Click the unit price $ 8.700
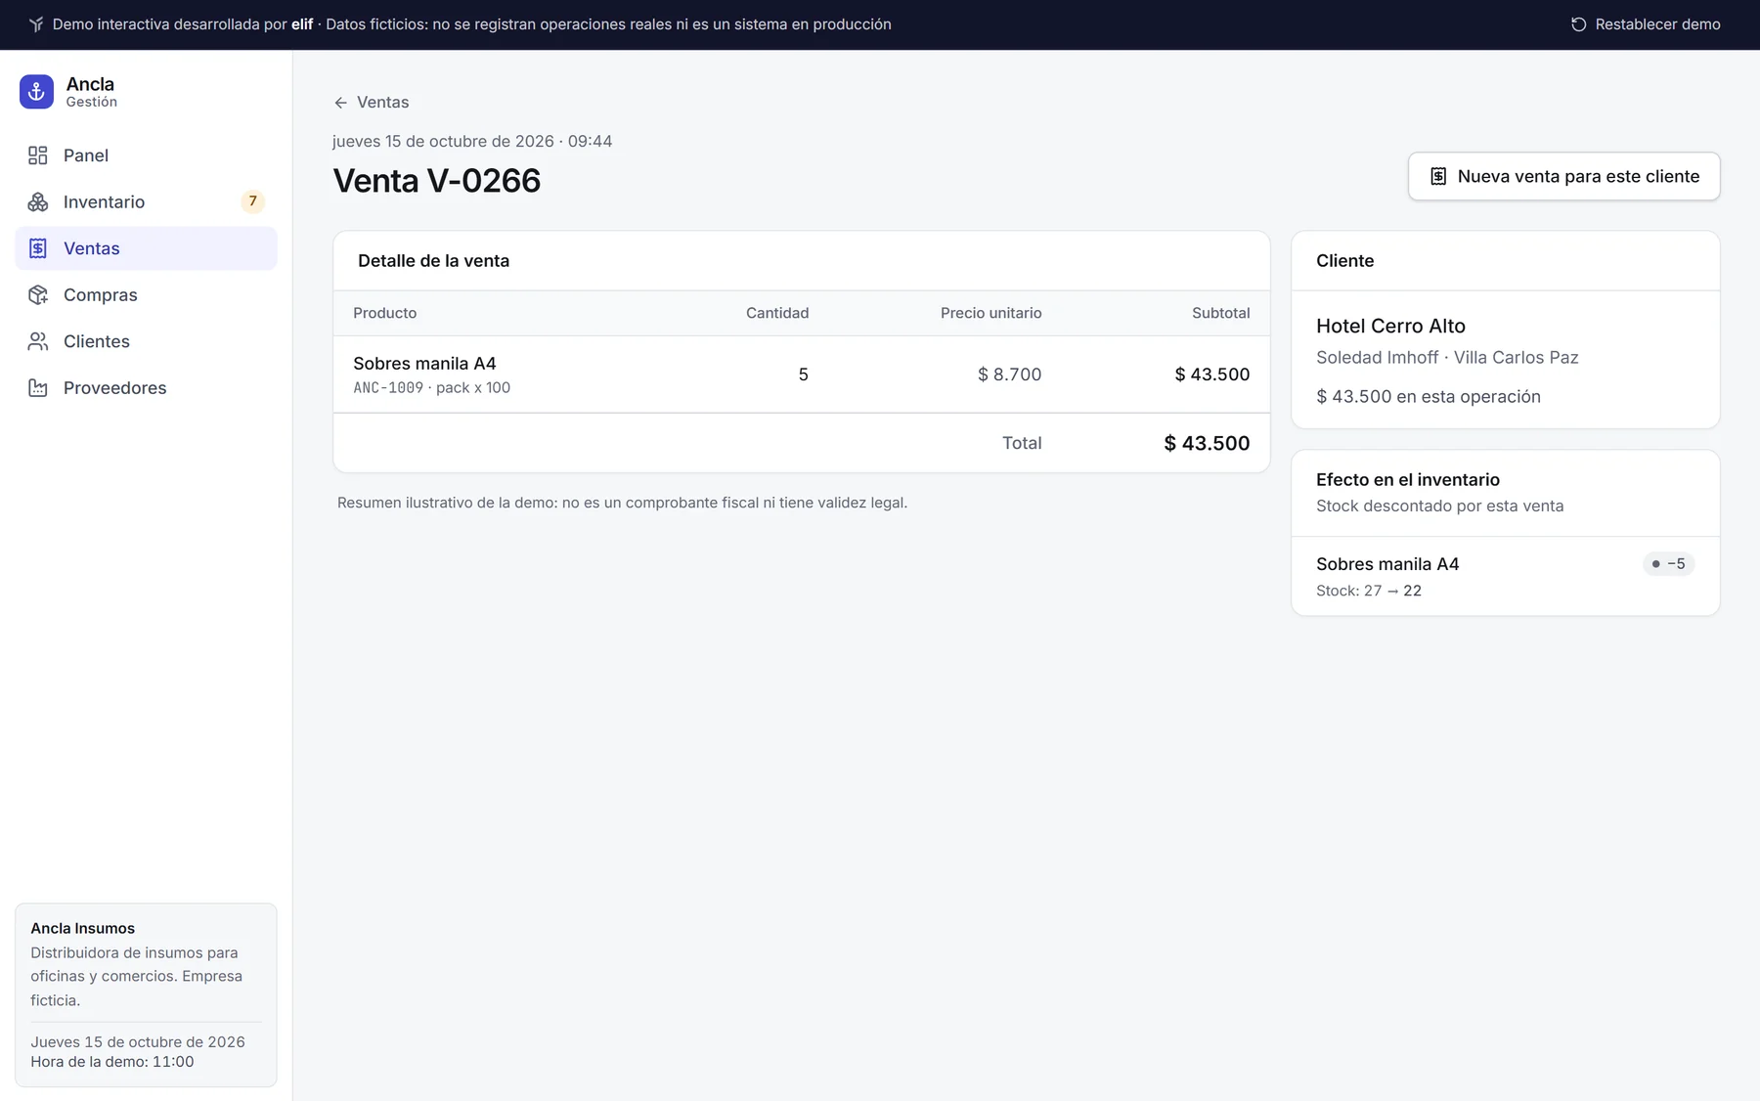This screenshot has height=1101, width=1760. [x=1009, y=374]
